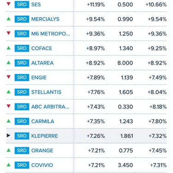
Task: Open the M6 METROPO... stock link
Action: pyautogui.click(x=51, y=34)
